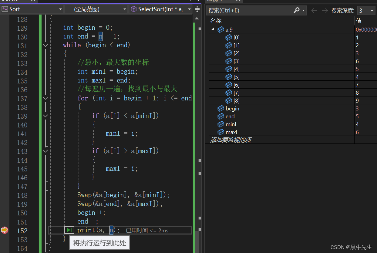Click the highlighted n on line 130

tap(101, 36)
